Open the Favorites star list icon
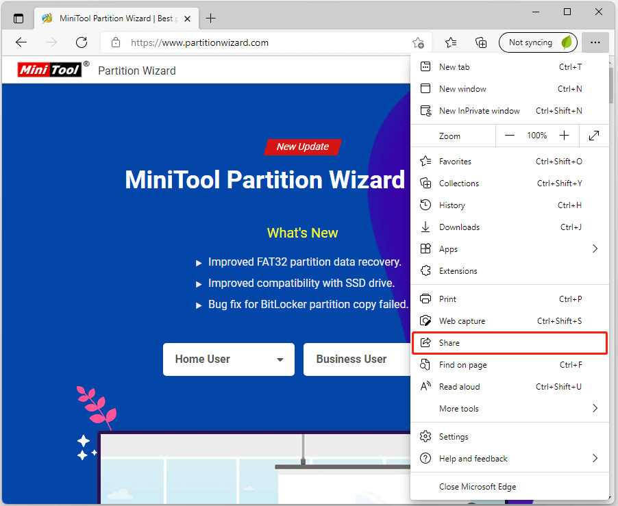The height and width of the screenshot is (506, 618). pos(450,42)
